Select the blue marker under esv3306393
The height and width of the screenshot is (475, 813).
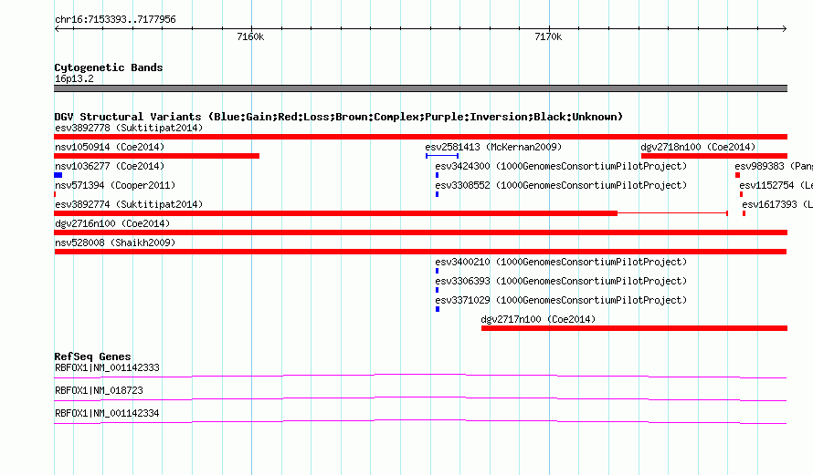tap(437, 290)
